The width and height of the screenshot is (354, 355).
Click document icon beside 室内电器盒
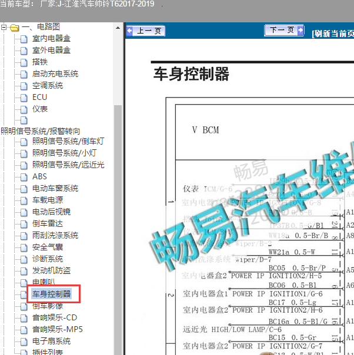click(24, 39)
